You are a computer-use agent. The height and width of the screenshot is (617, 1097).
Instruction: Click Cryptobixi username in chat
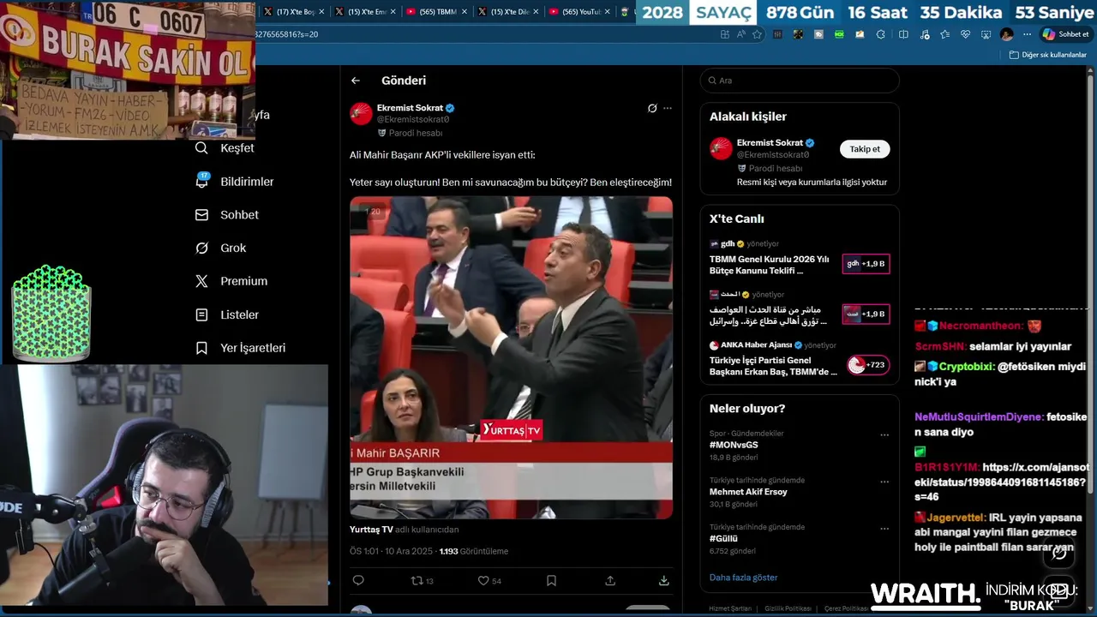click(964, 366)
